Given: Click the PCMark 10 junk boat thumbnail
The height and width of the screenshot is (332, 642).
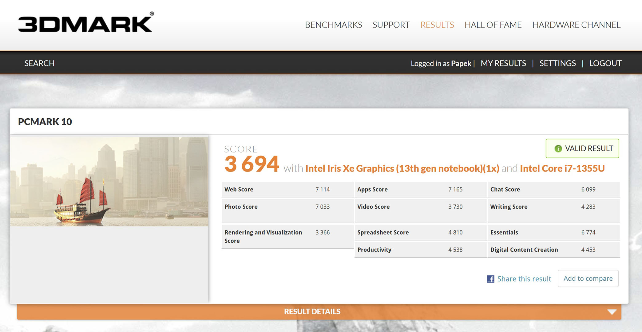Looking at the screenshot, I should (x=109, y=182).
